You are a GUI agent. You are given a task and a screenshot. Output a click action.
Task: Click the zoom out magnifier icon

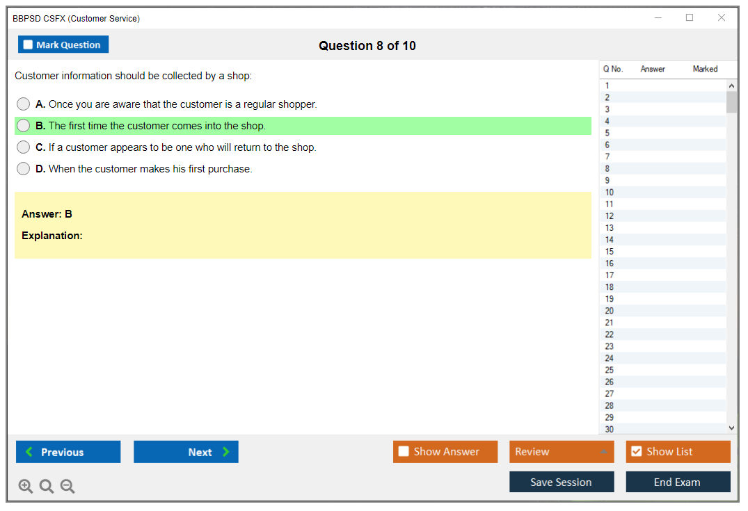click(67, 487)
